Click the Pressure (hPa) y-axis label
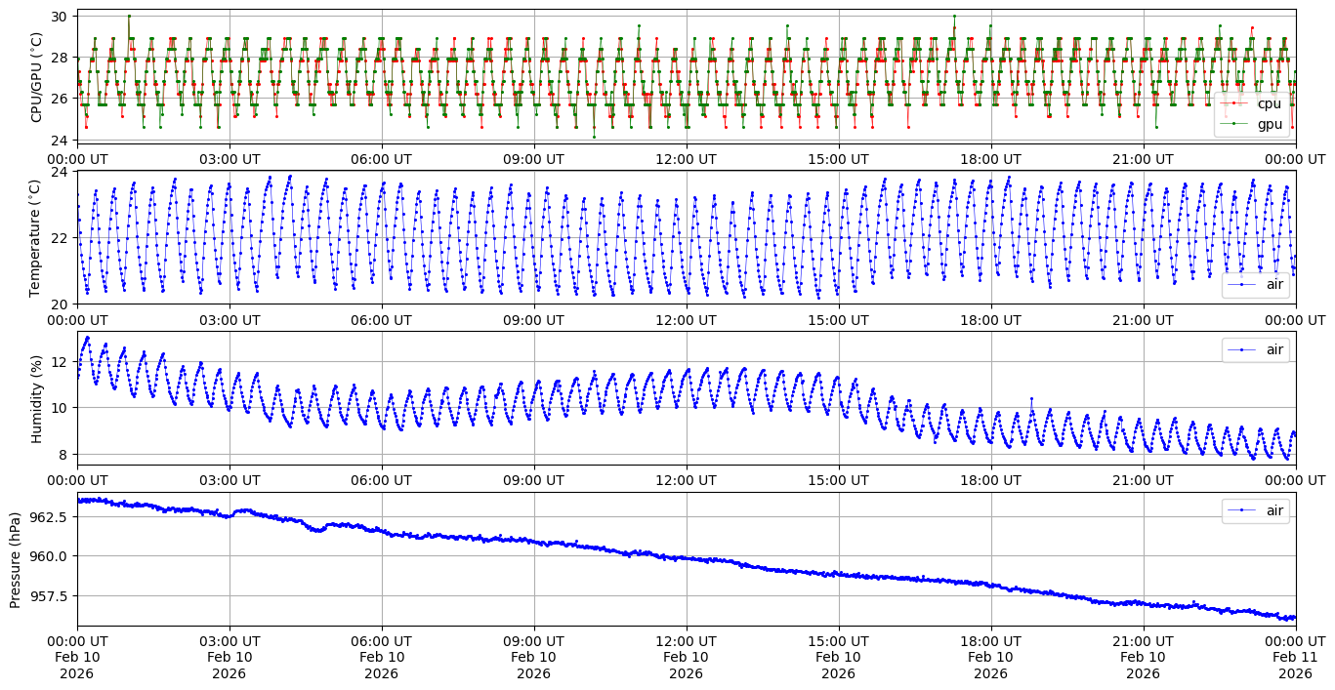This screenshot has height=690, width=1335. tap(16, 559)
